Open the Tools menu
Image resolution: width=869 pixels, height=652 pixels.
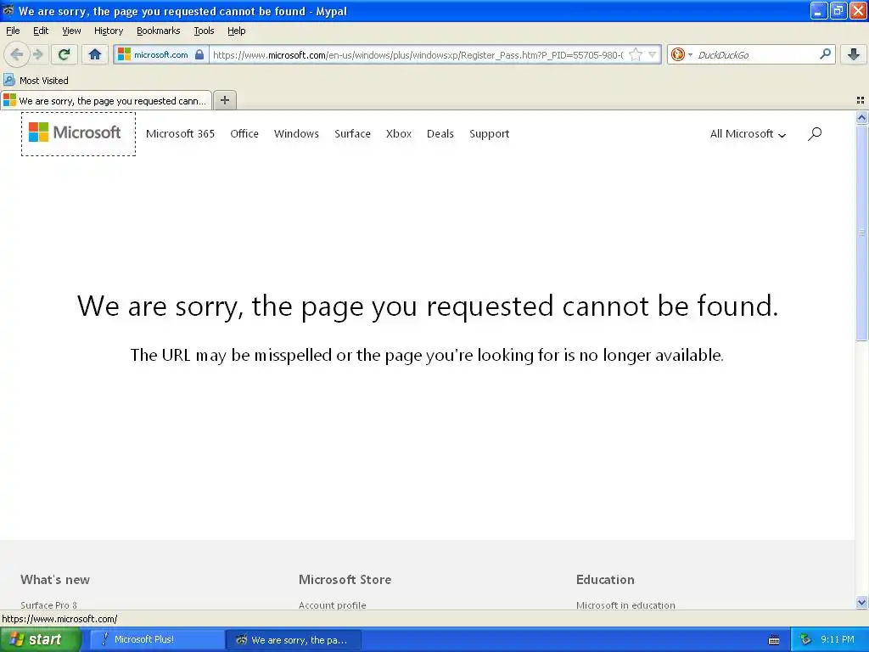204,31
